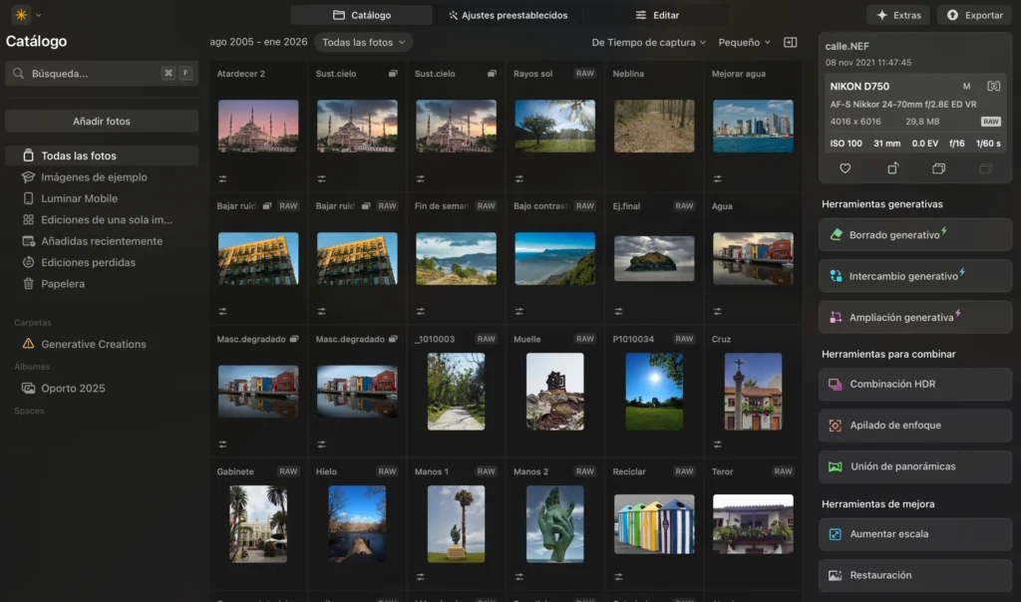Click the adjustments icon under Manos 2
The image size is (1021, 602).
tap(518, 576)
